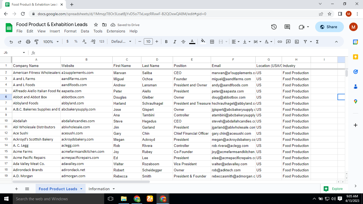
Task: Open the fill color bucket
Action: pos(203,41)
